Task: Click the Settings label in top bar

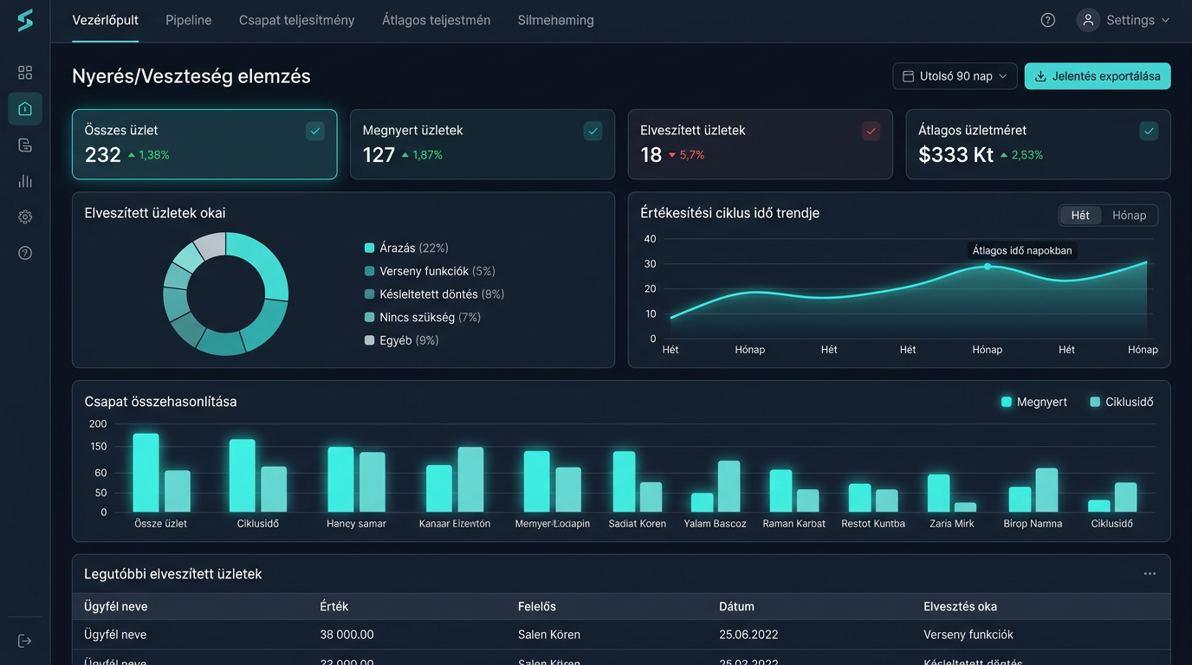Action: 1130,20
